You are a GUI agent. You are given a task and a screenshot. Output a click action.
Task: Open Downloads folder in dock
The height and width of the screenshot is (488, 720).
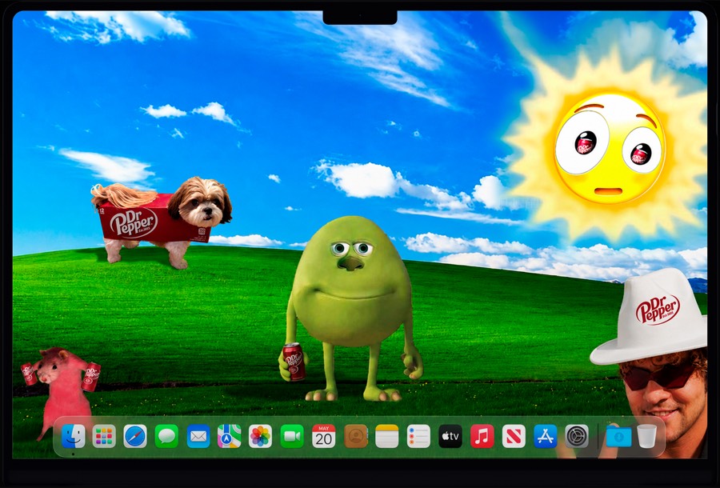[x=618, y=436]
